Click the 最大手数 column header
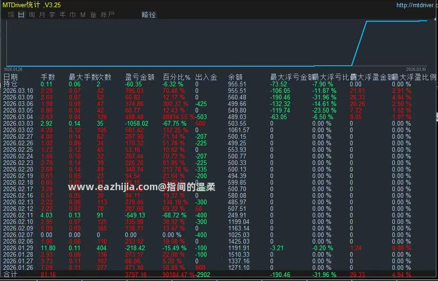This screenshot has height=281, width=438. [83, 77]
